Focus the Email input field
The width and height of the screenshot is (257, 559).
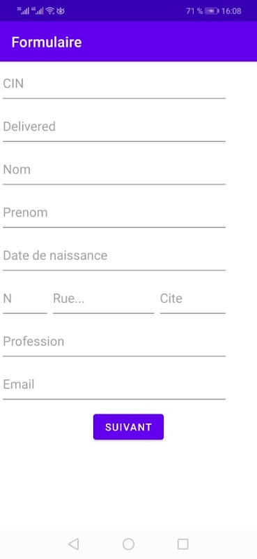114,385
